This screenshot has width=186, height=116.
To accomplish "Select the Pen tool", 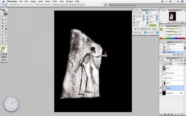I will pos(2,38).
